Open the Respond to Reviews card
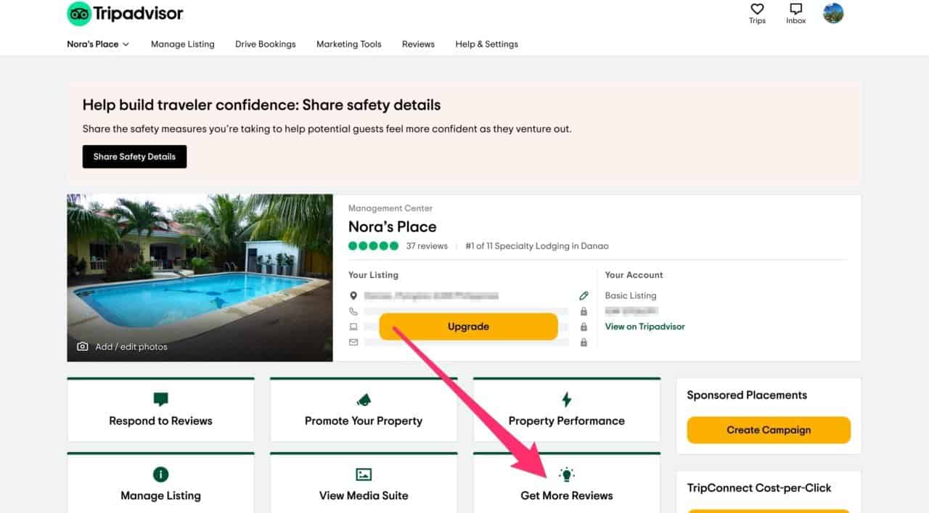This screenshot has width=929, height=513. (160, 410)
